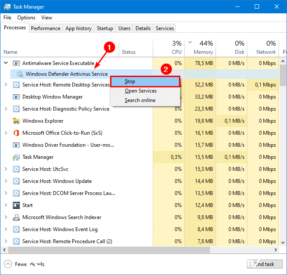The height and width of the screenshot is (275, 287).
Task: Click Service Host: Remote Desktop Services icon
Action: click(x=16, y=85)
